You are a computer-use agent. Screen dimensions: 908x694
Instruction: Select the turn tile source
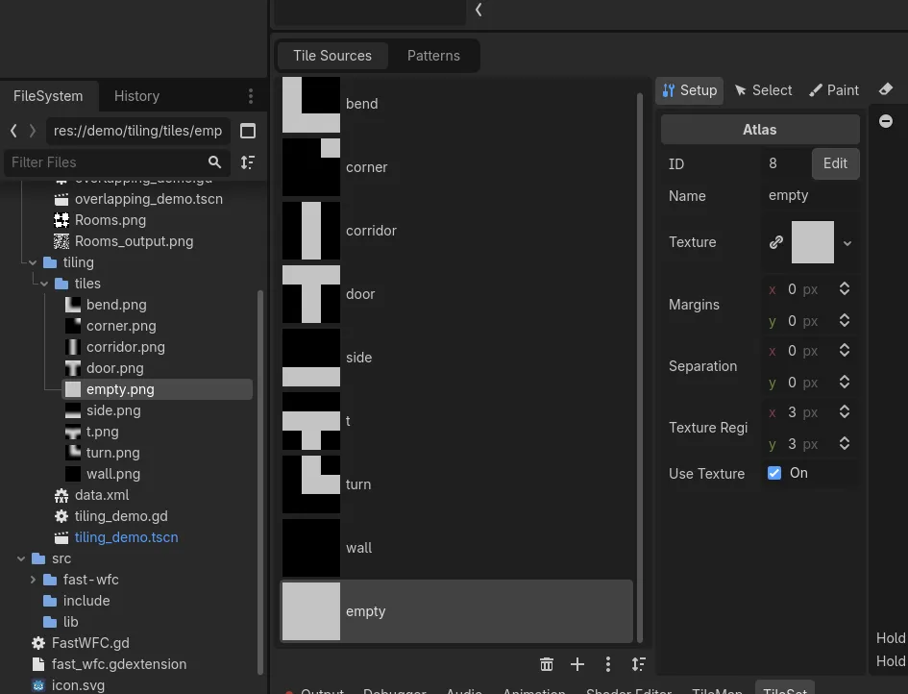coord(457,484)
